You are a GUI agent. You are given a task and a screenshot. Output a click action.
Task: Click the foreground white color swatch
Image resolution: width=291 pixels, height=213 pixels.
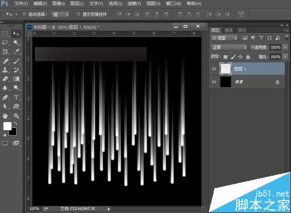(x=7, y=126)
